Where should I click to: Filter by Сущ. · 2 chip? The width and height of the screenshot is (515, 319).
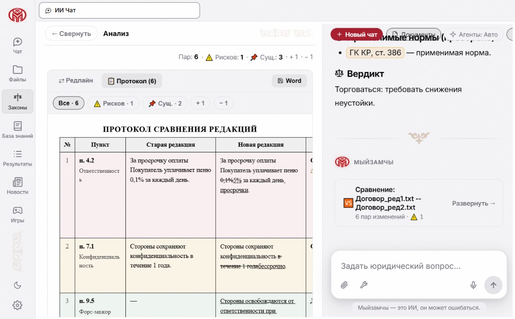point(165,104)
